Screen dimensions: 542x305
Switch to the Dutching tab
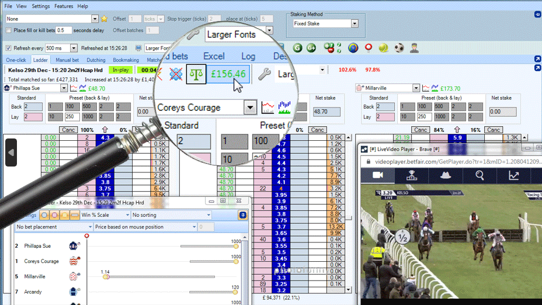click(96, 60)
